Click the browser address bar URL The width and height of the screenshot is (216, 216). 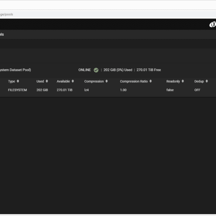coord(7,14)
